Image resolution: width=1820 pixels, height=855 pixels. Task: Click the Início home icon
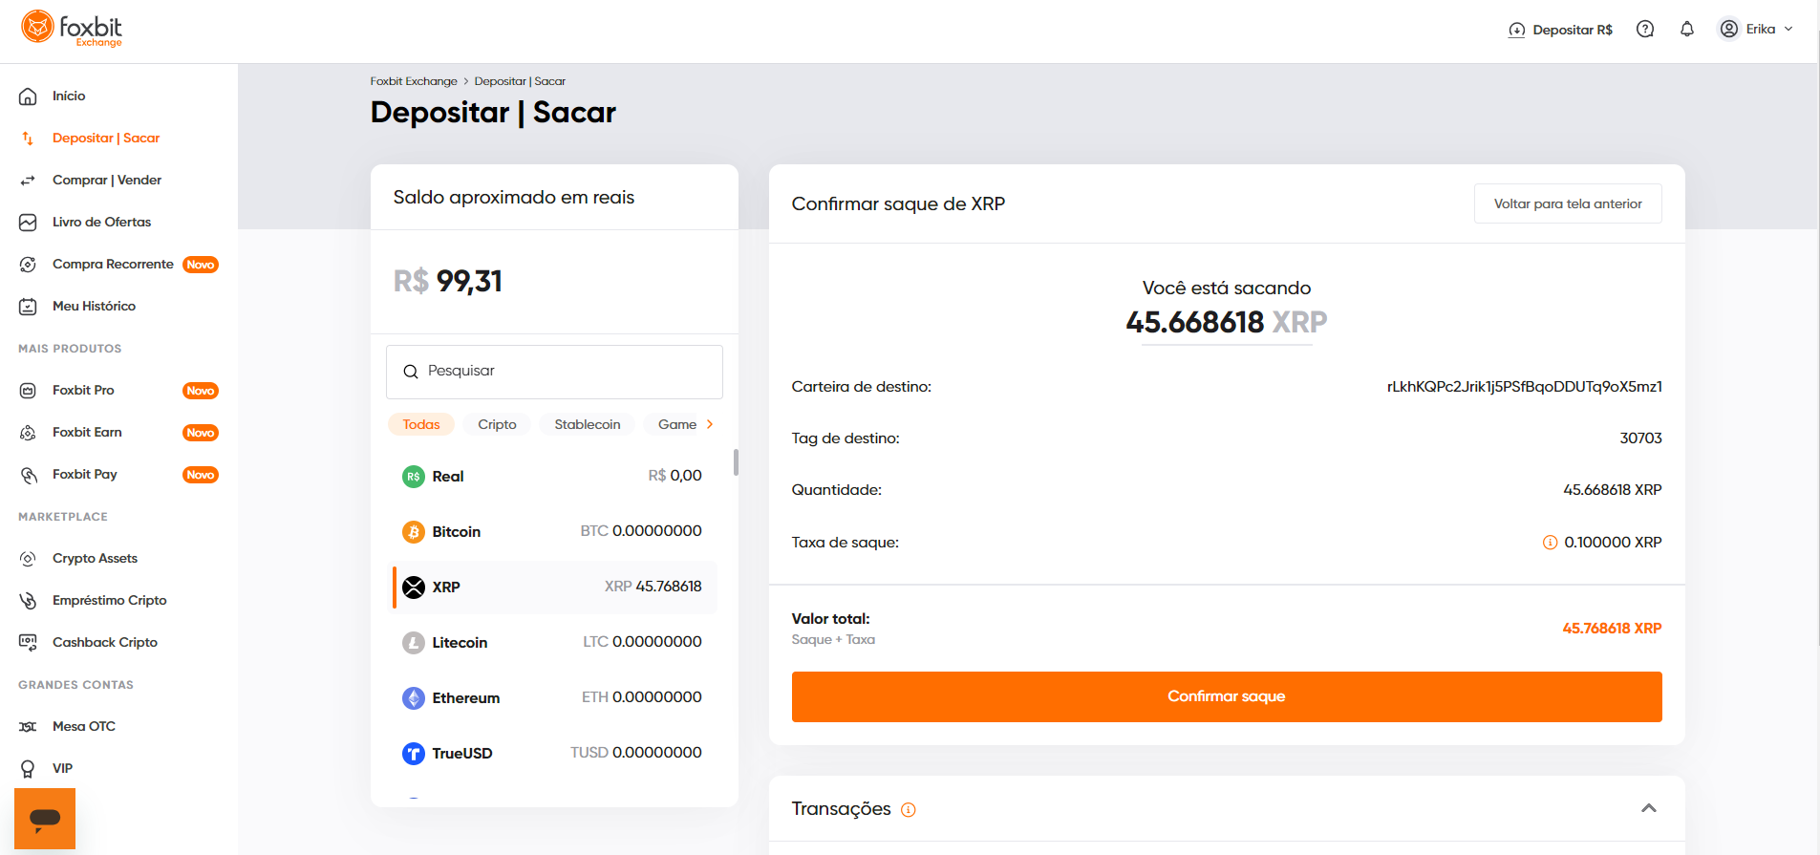pyautogui.click(x=28, y=96)
